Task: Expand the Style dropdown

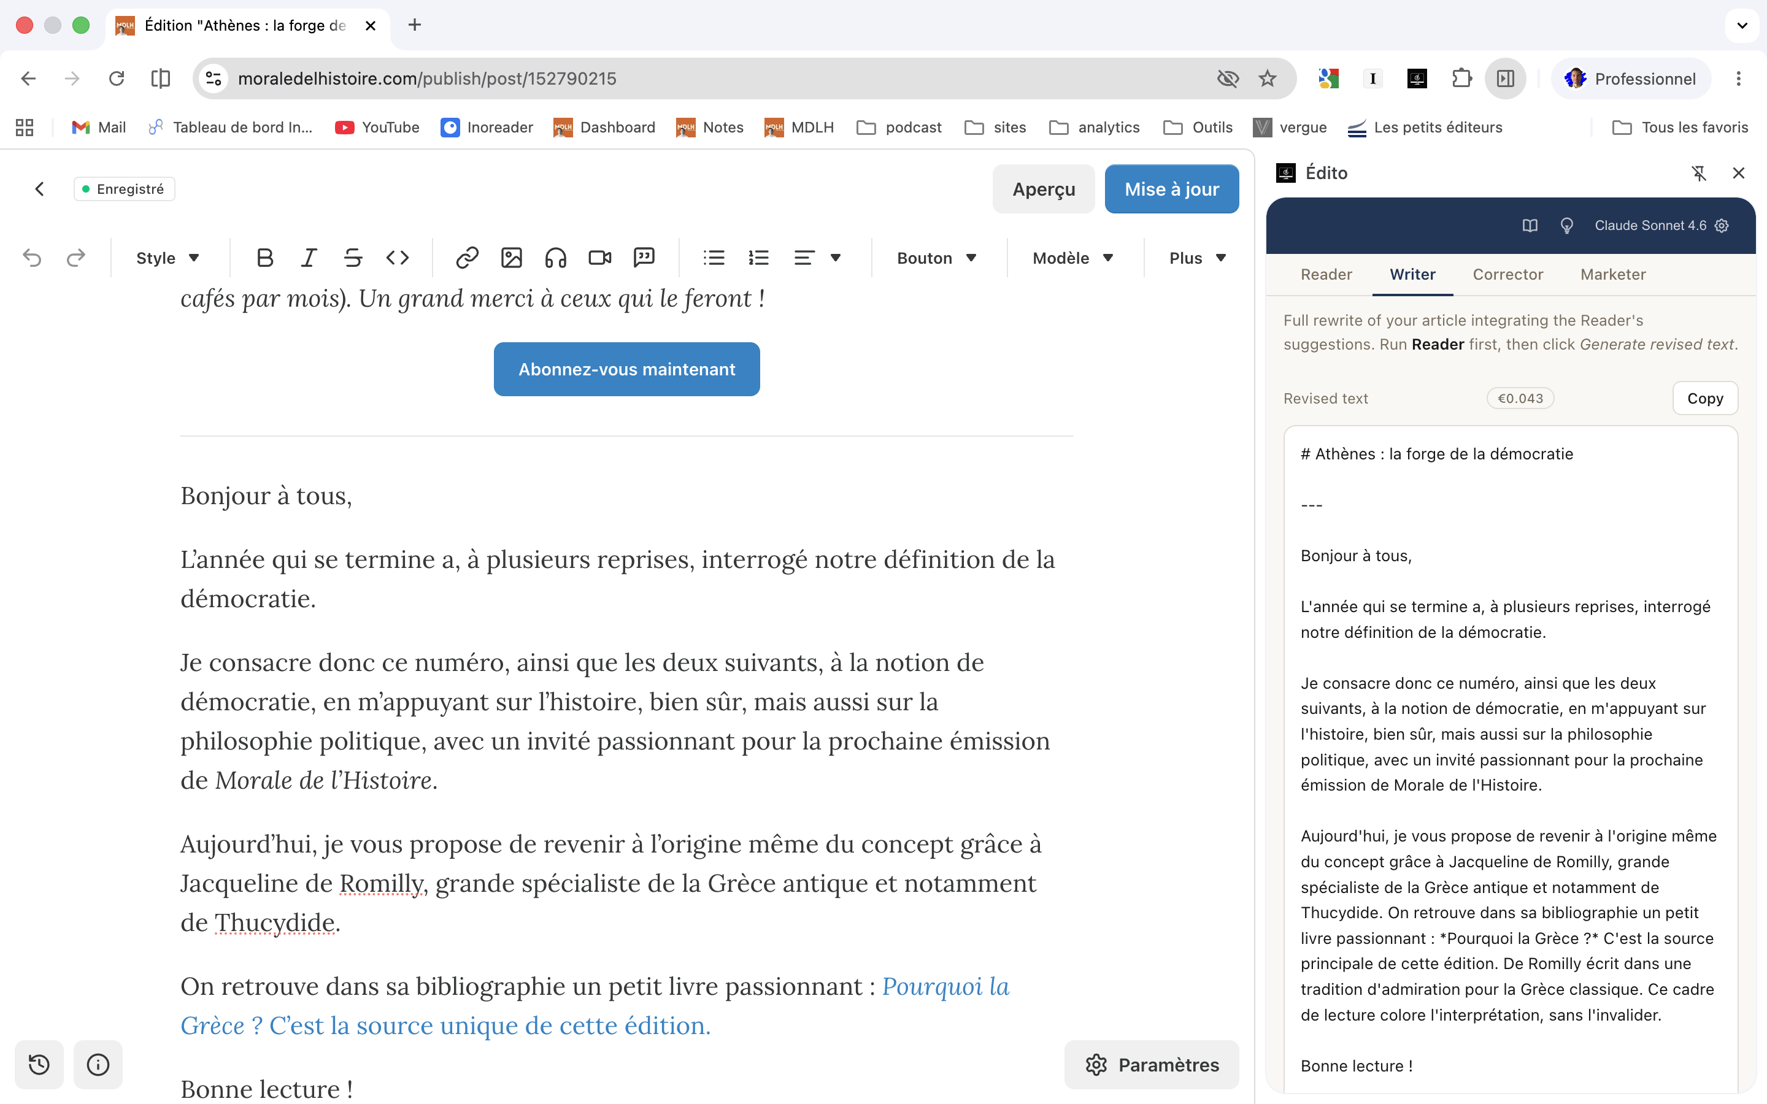Action: tap(168, 258)
